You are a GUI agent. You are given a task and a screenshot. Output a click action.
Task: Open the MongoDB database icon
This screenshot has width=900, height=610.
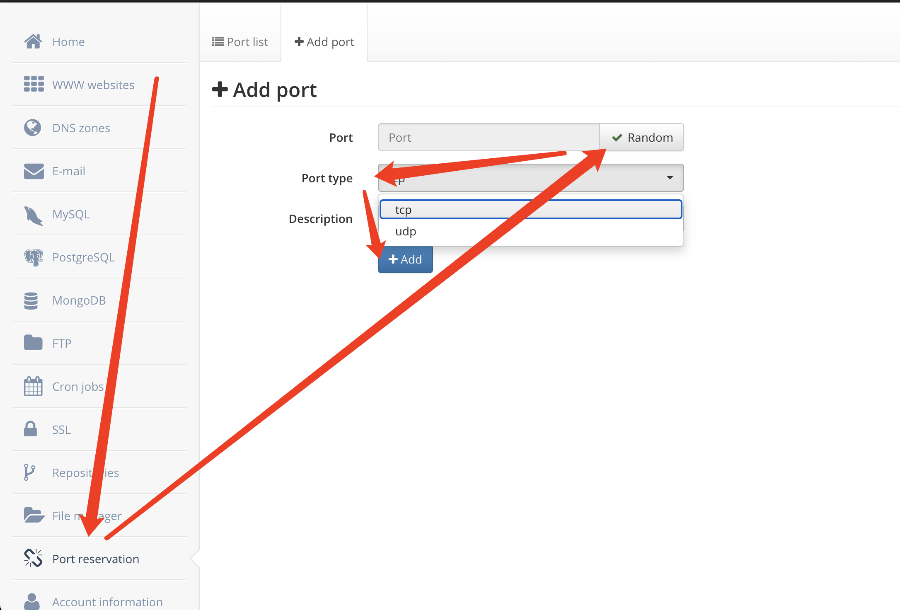coord(31,301)
